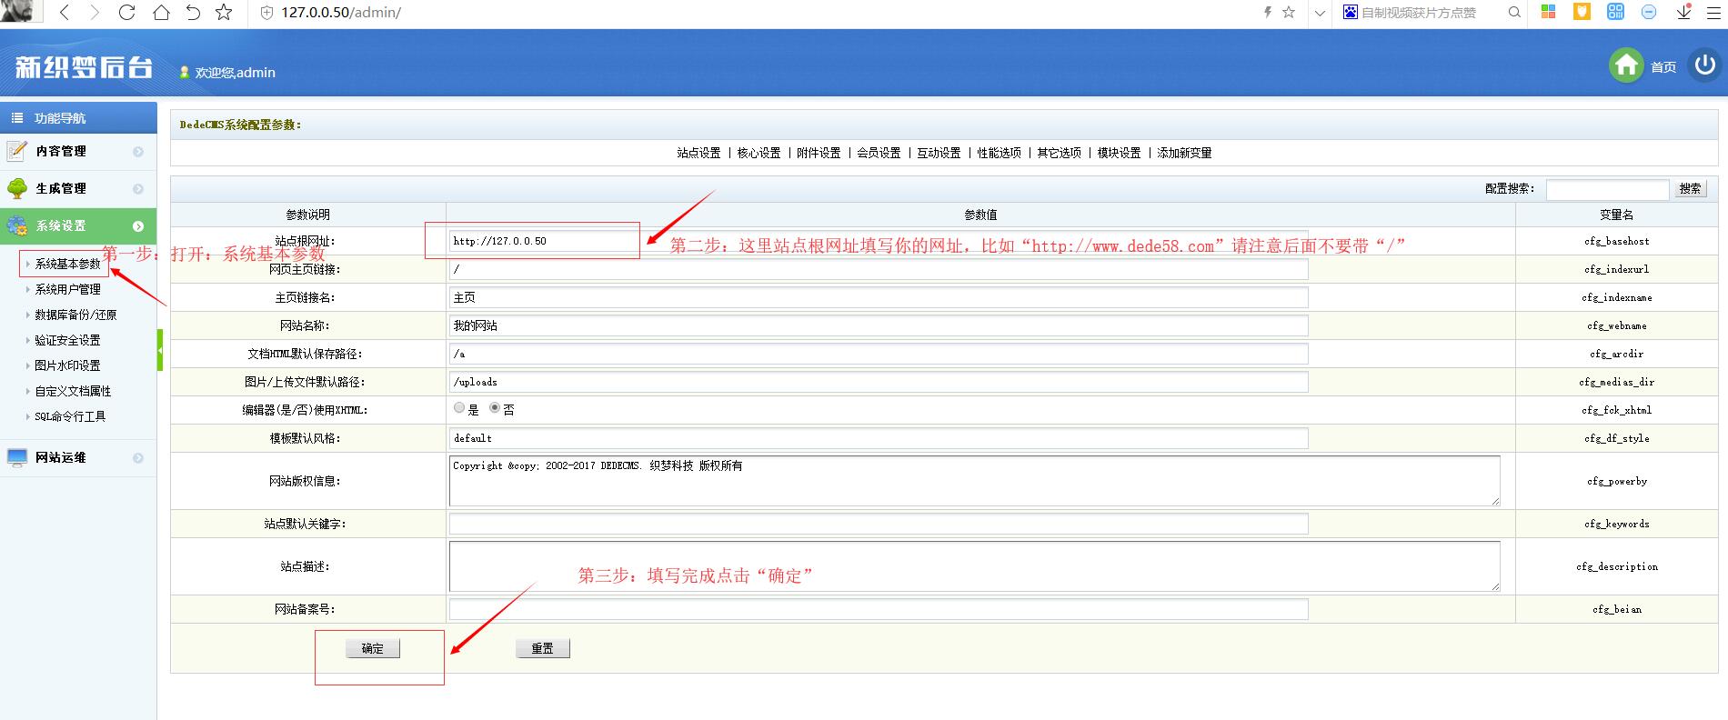Screen dimensions: 1728x720
Task: Bookmark page with the star icon
Action: pos(224,13)
